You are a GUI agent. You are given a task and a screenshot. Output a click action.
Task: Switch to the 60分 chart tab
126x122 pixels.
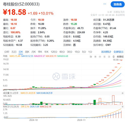[x=62, y=52]
